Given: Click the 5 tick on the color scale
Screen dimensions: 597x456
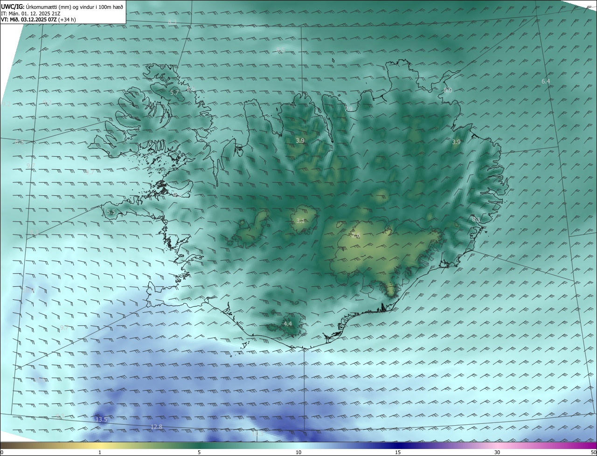Looking at the screenshot, I should coord(199,453).
